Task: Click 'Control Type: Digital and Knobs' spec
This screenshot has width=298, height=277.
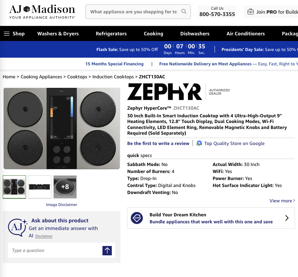Action: pyautogui.click(x=162, y=185)
